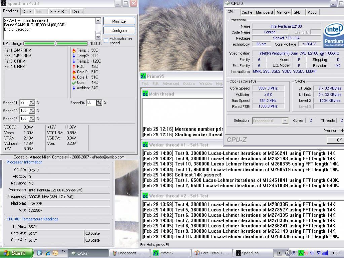Click the Speed03 spinner arrows
The height and width of the screenshot is (258, 344).
(x=32, y=119)
